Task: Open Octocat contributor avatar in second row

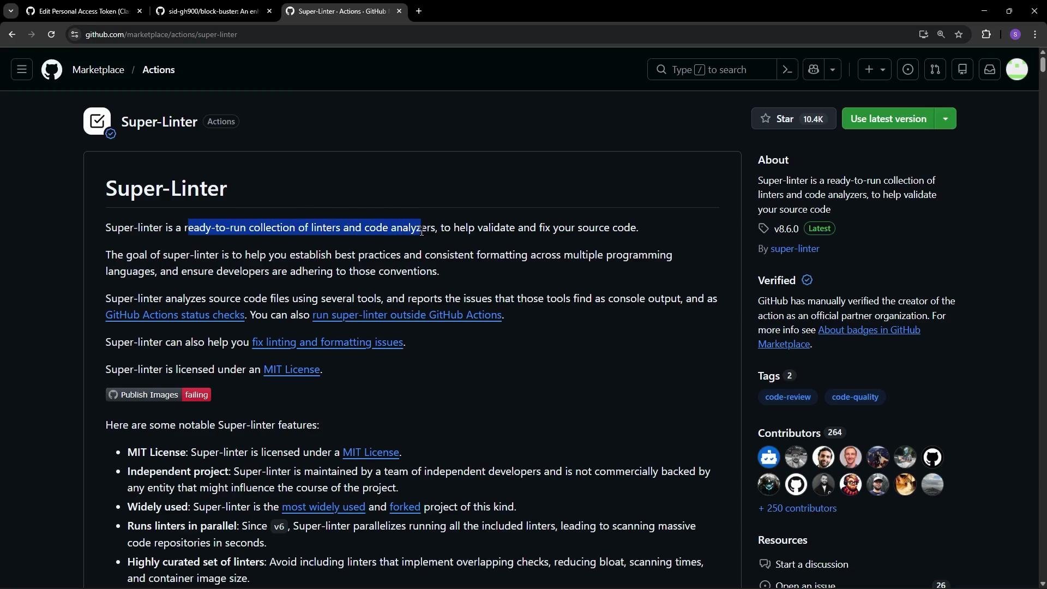Action: [796, 485]
